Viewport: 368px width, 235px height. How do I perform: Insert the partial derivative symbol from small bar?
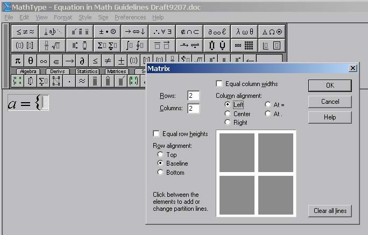82,61
